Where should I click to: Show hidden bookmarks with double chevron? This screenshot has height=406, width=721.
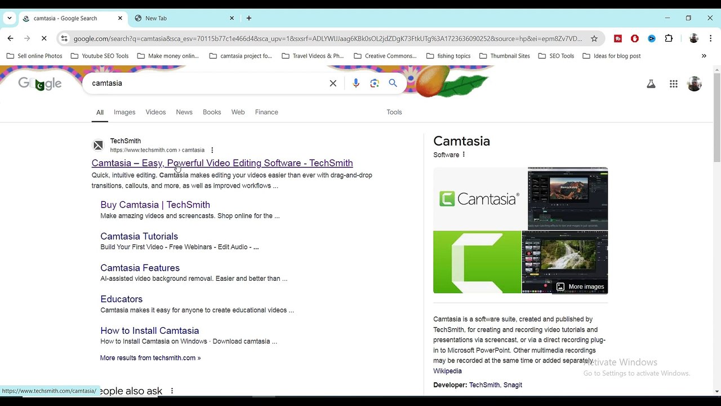[704, 56]
